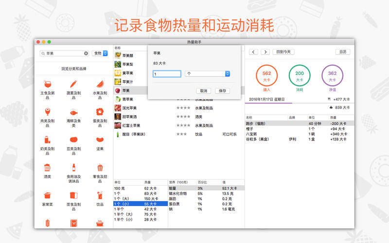Viewport: 389px width, 243px height.
Task: Select the 橙子 log entry
Action: 300,129
